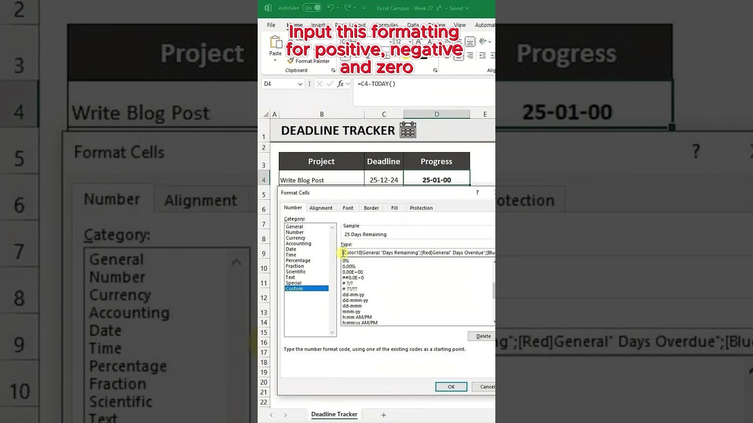Switch to the View ribbon tab

[460, 25]
